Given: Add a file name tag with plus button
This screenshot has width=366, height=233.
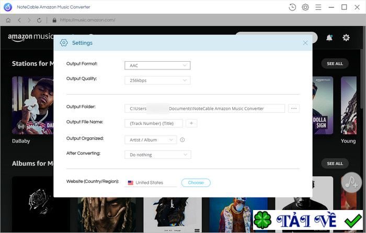Looking at the screenshot, I should tap(191, 123).
